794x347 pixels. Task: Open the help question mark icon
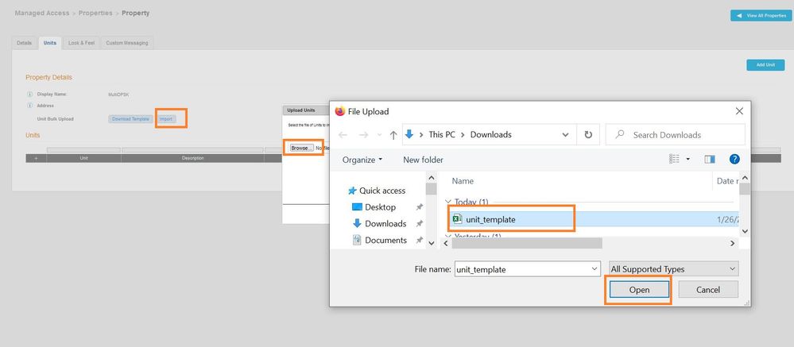point(734,160)
